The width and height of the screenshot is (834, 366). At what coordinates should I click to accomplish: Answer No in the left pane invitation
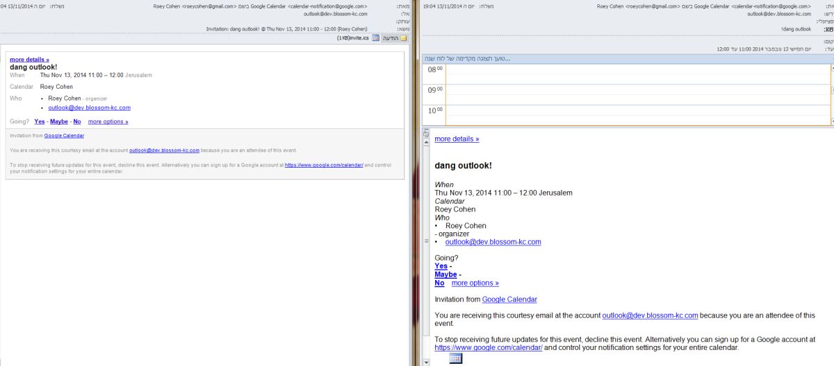pyautogui.click(x=77, y=121)
